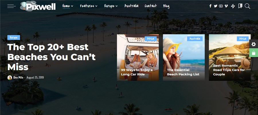Viewport: 258px width, 115px height.
Task: Open the settings gear side button
Action: click(x=254, y=44)
